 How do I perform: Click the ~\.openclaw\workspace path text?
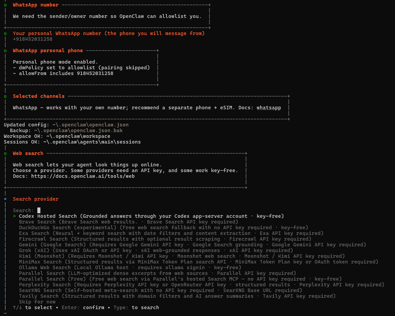coord(78,136)
